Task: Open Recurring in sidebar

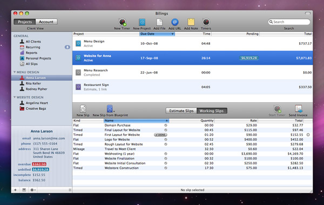Action: (33, 47)
